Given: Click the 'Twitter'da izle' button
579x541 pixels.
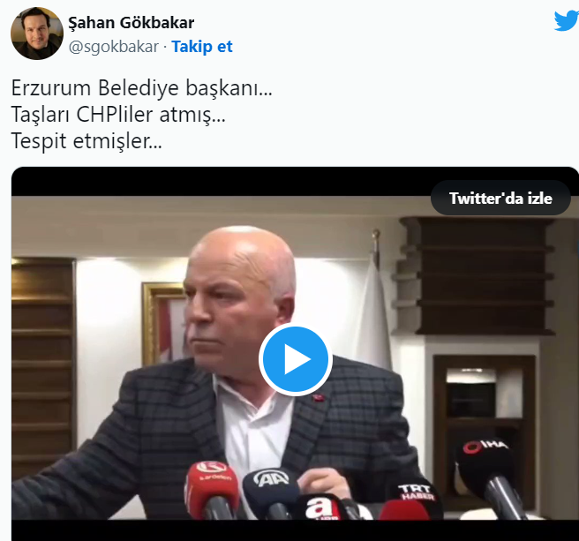Looking at the screenshot, I should click(x=500, y=199).
